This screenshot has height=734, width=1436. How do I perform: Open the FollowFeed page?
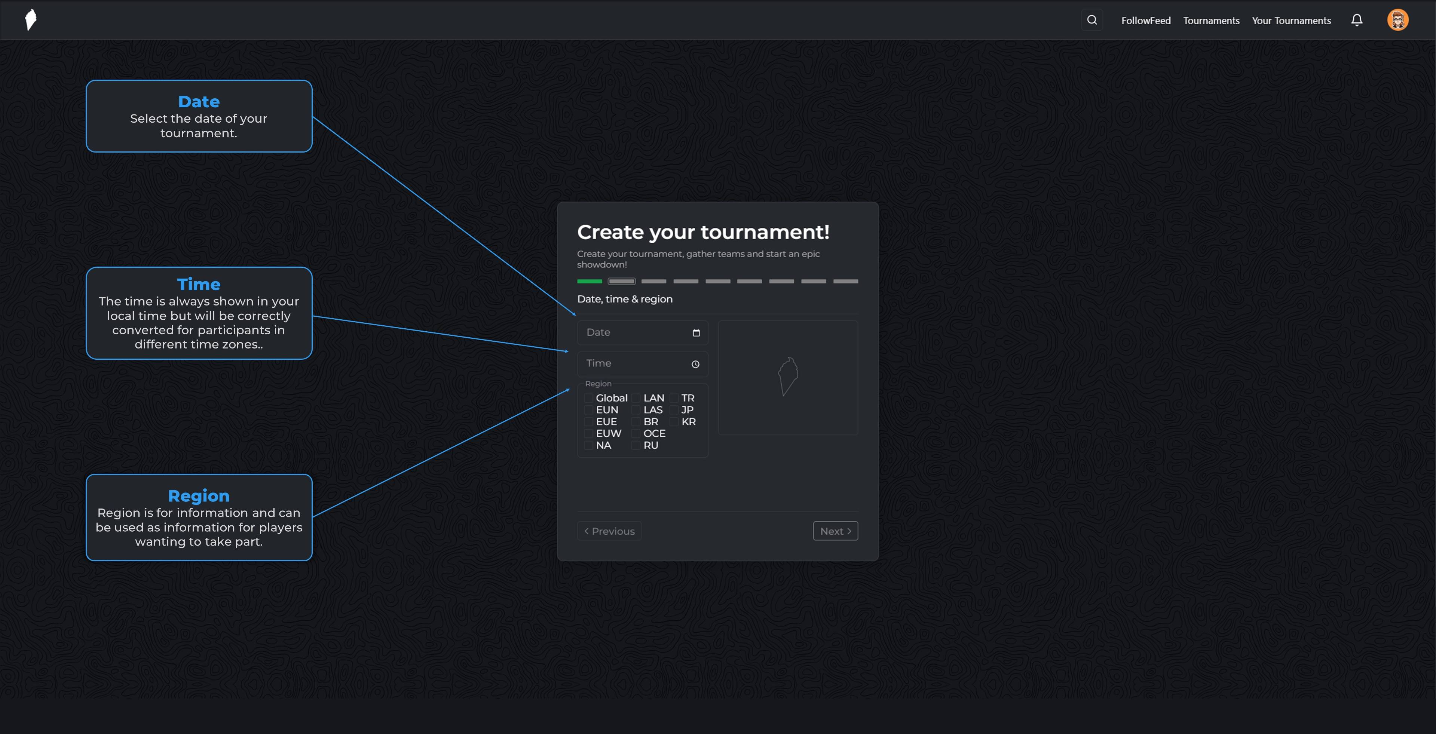(x=1146, y=21)
